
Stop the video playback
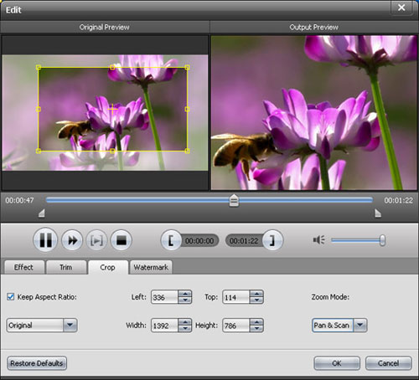tap(122, 240)
